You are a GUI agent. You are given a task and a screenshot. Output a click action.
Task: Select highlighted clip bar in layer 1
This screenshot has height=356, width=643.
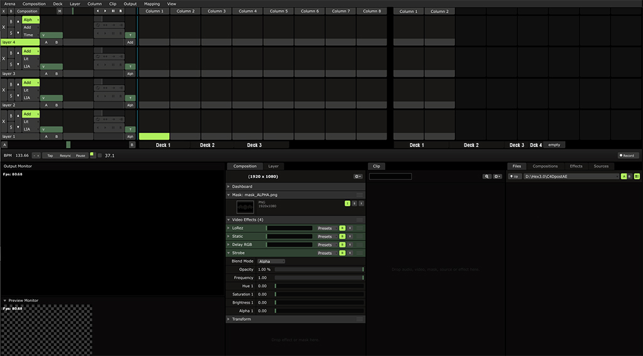pos(154,136)
